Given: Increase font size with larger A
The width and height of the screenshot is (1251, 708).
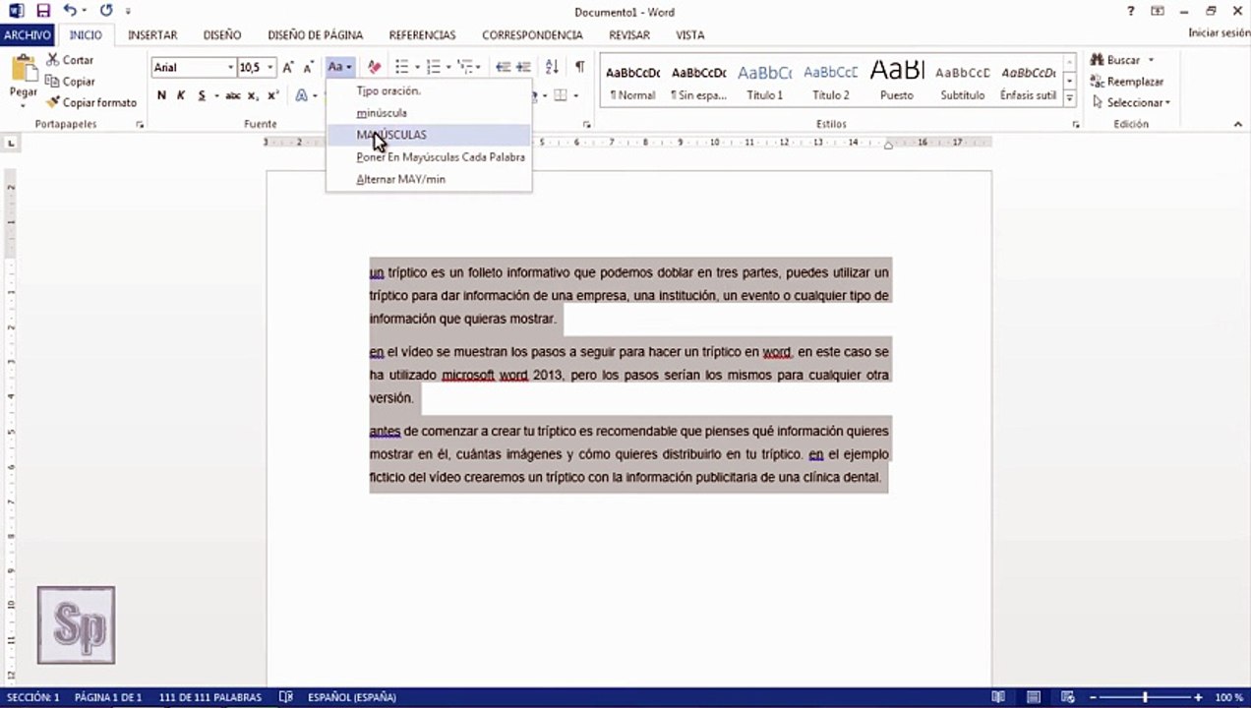Looking at the screenshot, I should pos(288,67).
